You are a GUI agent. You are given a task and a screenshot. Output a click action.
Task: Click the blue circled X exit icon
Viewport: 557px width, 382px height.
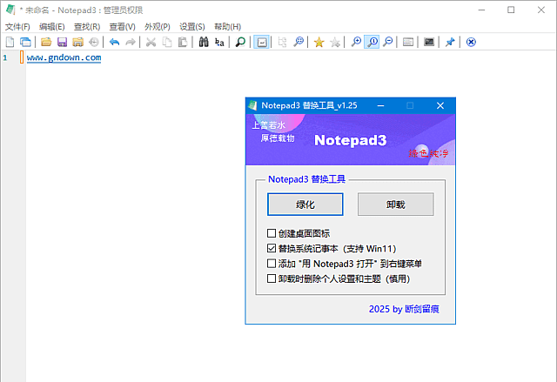click(471, 43)
